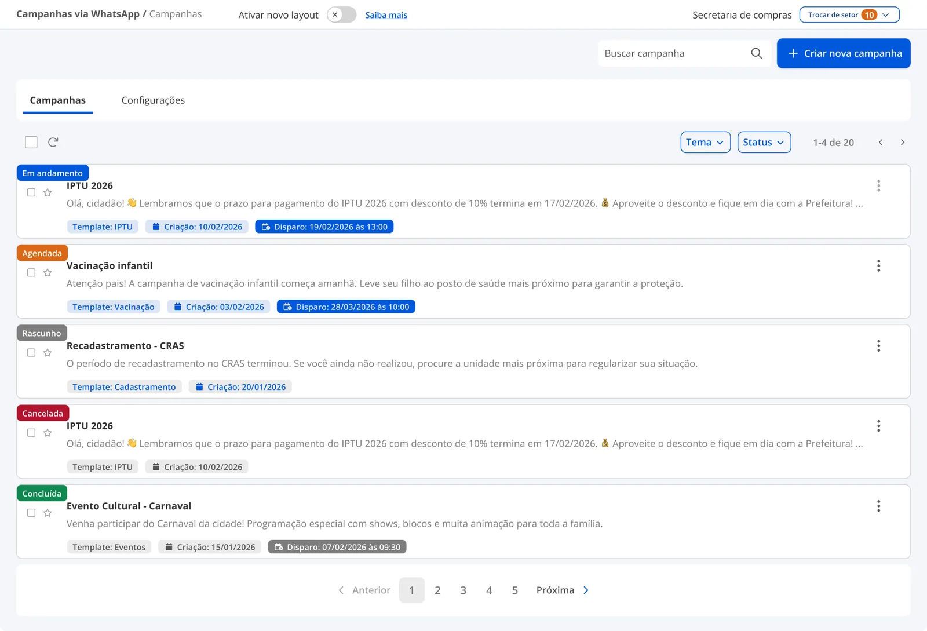This screenshot has height=631, width=927.
Task: Open the three-dot menu for Recadastramento - CRAS
Action: click(x=878, y=346)
